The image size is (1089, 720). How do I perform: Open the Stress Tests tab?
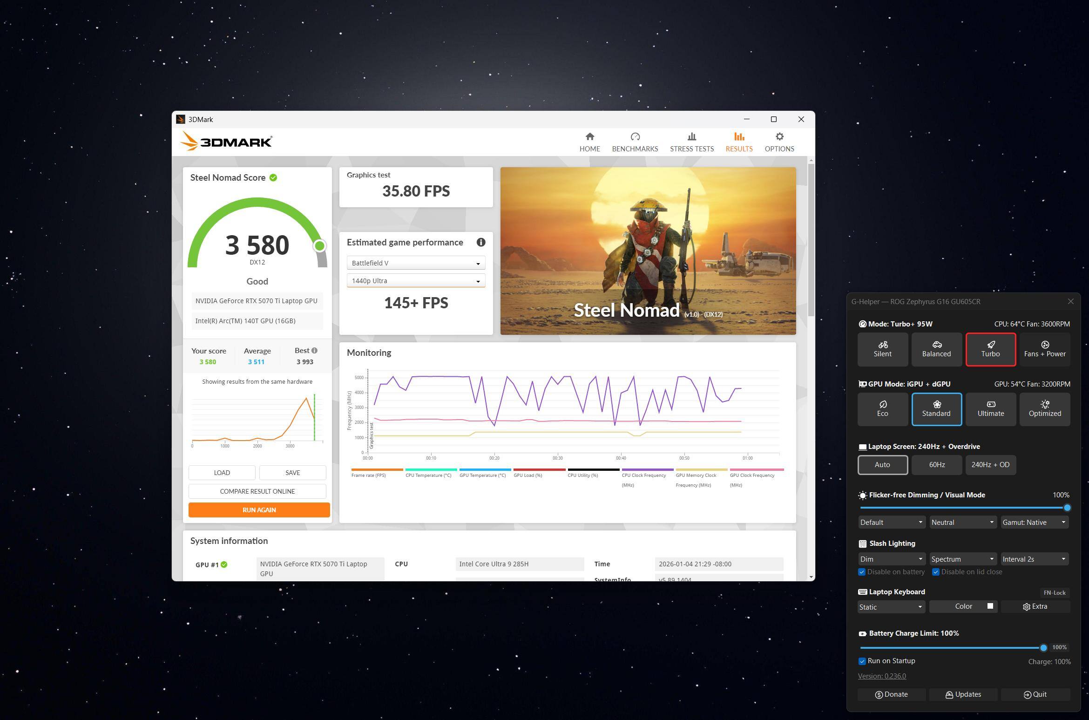(691, 142)
